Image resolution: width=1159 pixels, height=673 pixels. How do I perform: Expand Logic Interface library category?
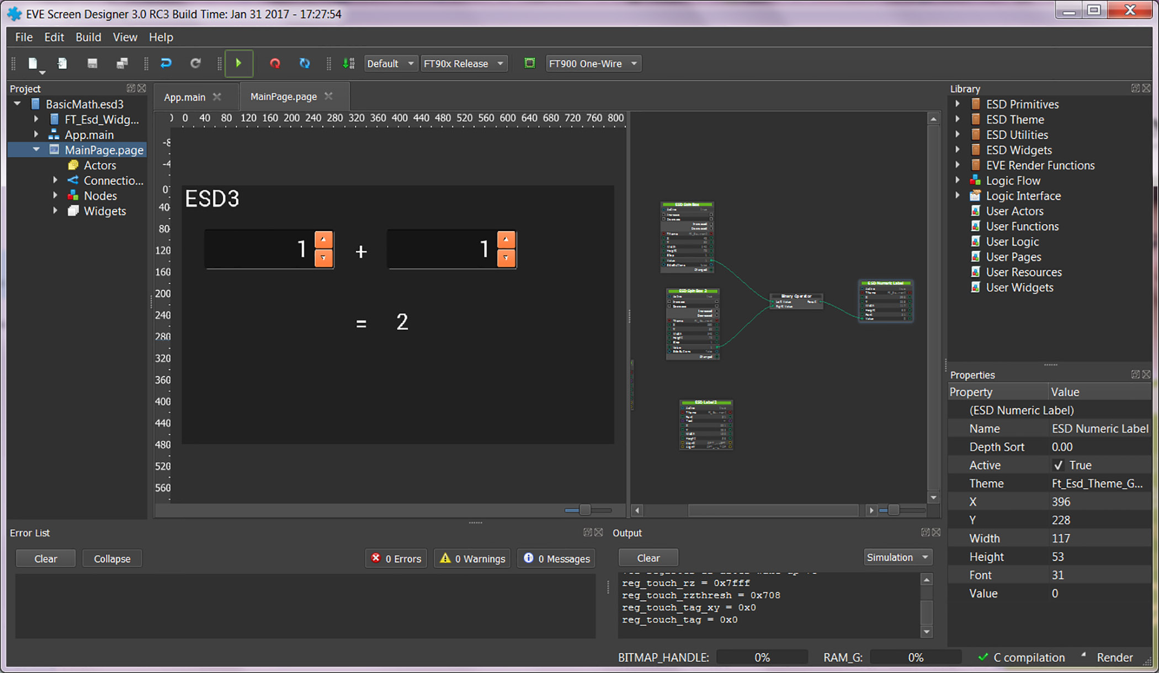click(958, 195)
